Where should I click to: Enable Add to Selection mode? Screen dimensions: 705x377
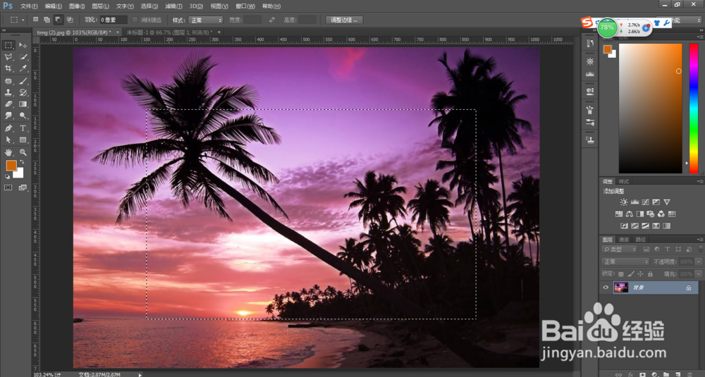click(x=47, y=20)
